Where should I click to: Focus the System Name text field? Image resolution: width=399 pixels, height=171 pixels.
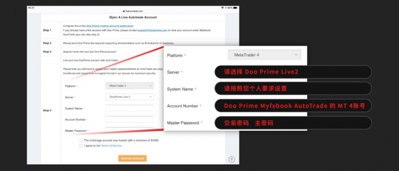(129, 108)
